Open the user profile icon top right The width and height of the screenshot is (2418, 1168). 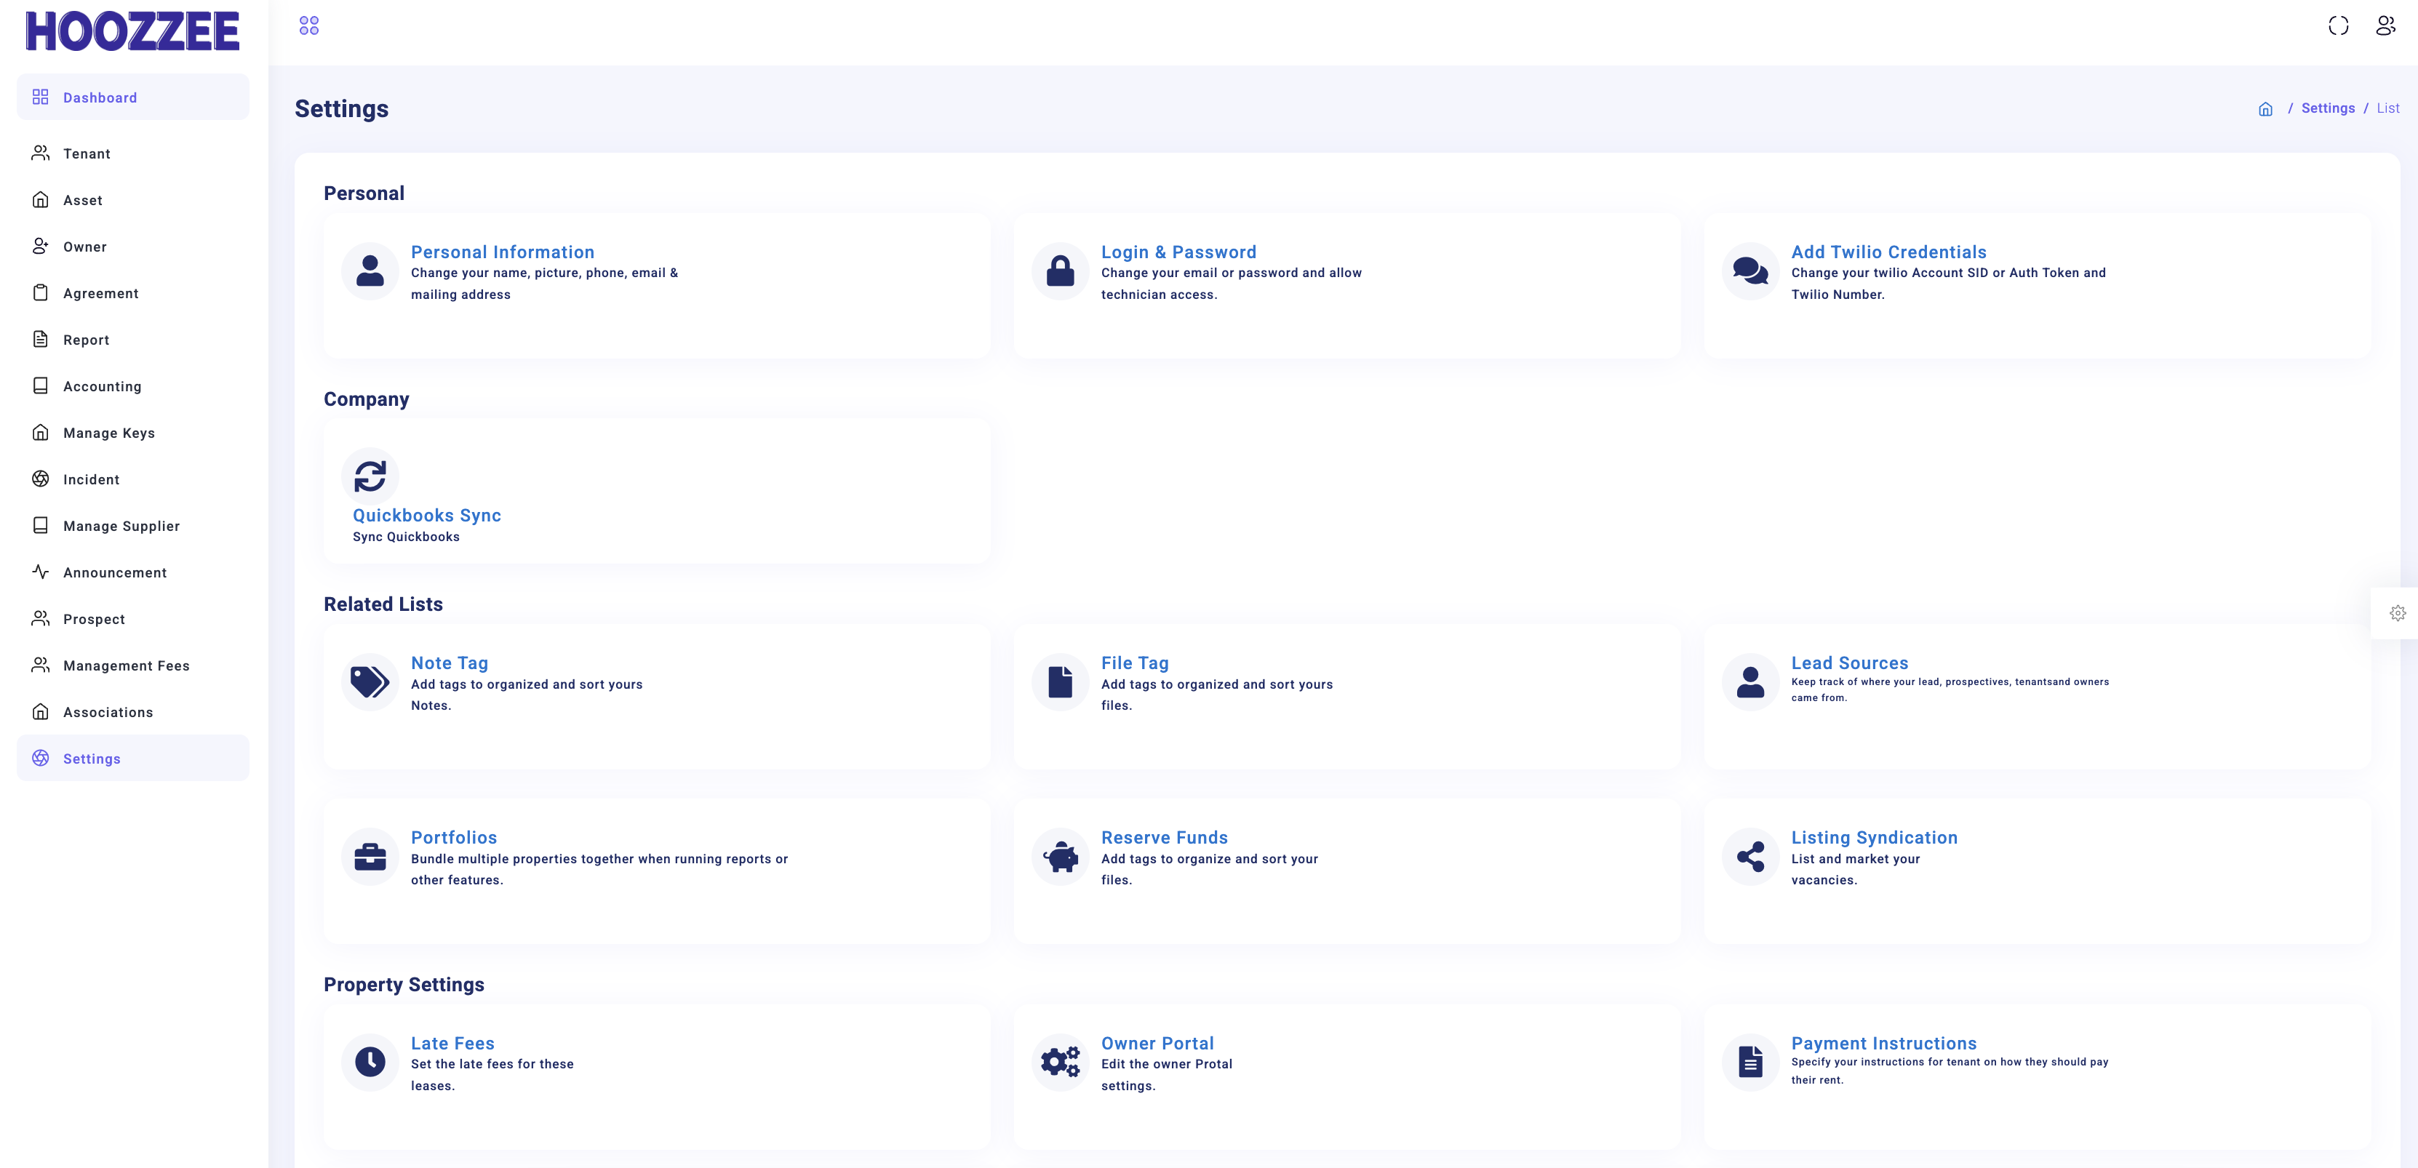[x=2385, y=25]
